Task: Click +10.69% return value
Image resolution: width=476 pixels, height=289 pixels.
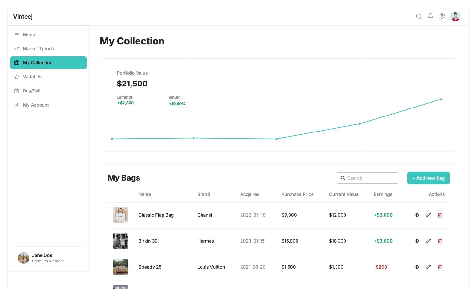Action: [177, 104]
